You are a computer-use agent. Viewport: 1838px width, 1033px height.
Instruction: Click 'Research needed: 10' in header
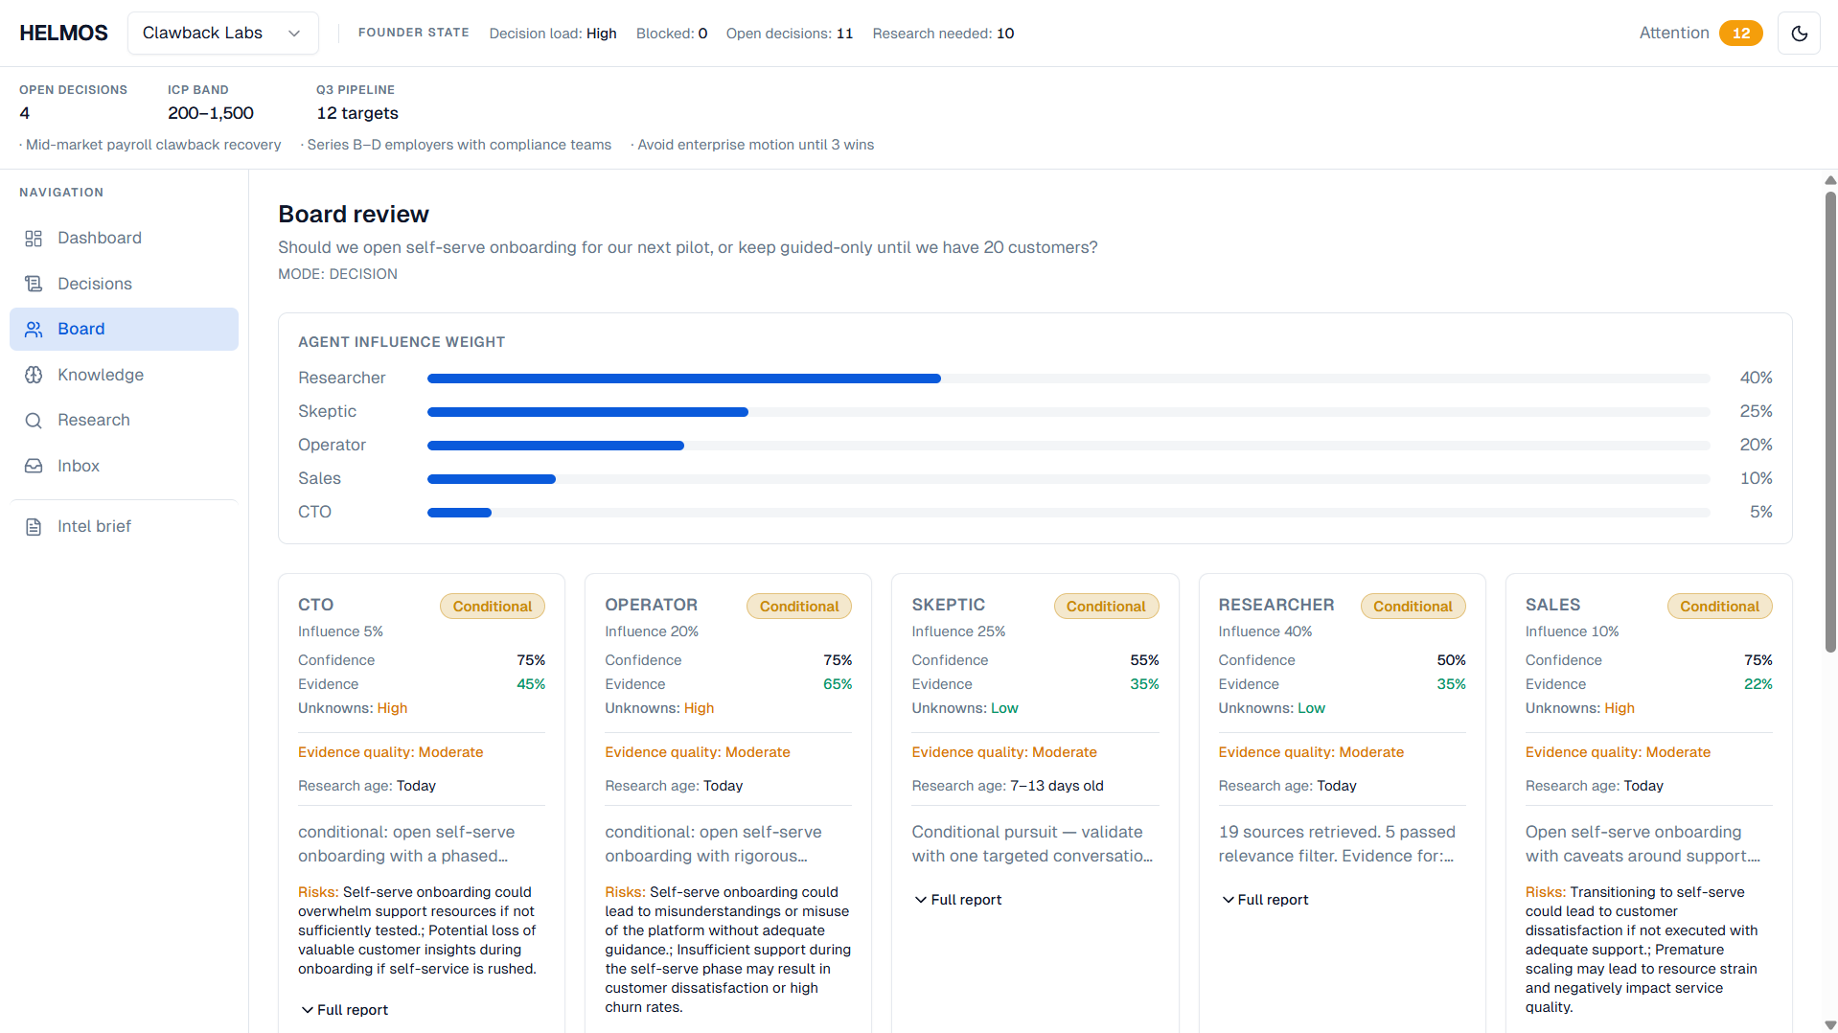943,34
